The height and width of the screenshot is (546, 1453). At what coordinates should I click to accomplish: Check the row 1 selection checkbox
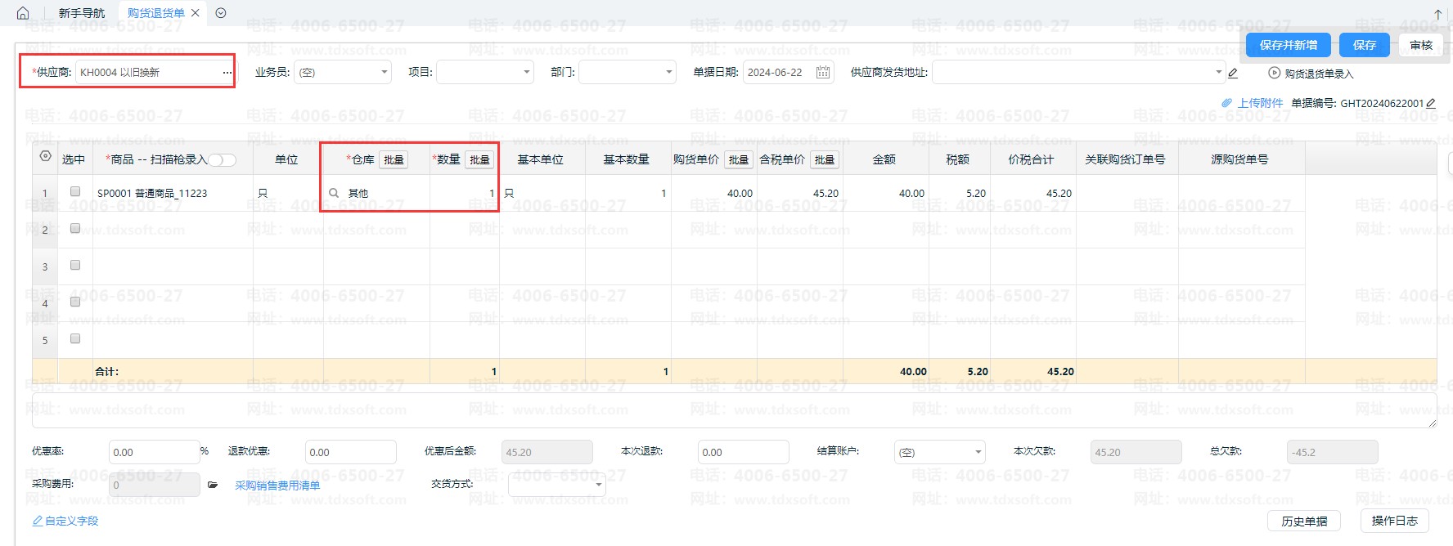75,191
